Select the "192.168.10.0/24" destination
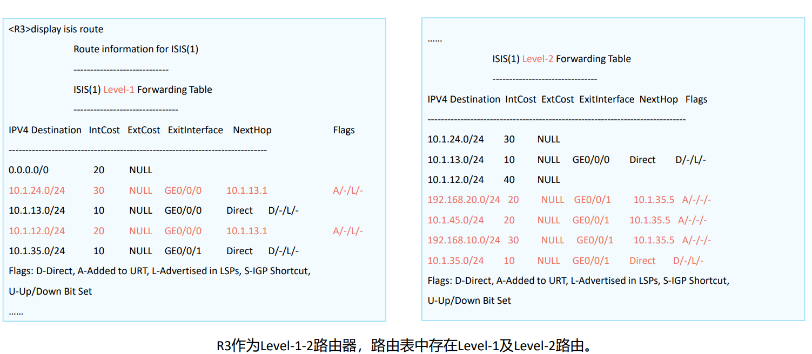 coord(464,240)
